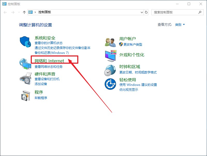Click the search magnifier in 搜索控制面板
Screen dimensions: 207x156
pyautogui.click(x=200, y=12)
